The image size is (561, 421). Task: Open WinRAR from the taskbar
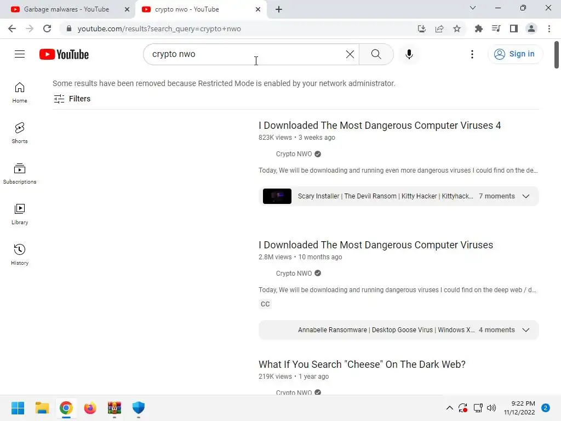tap(114, 408)
